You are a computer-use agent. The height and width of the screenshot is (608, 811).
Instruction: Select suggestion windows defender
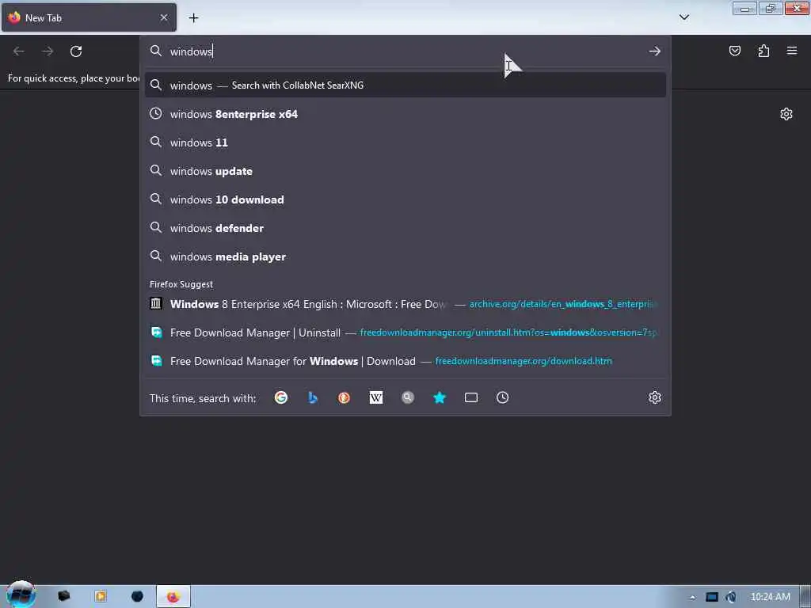[405, 228]
